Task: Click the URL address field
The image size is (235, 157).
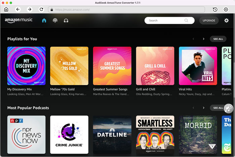Action: 127,10
